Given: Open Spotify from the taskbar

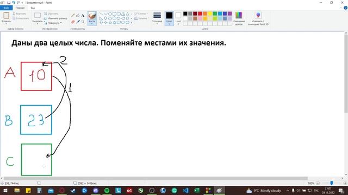Looking at the screenshot, I should tap(107, 190).
